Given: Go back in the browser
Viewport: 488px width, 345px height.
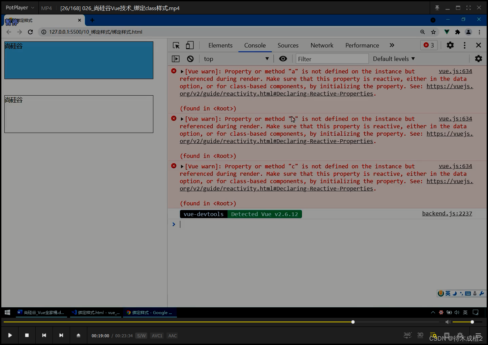Looking at the screenshot, I should click(x=9, y=32).
